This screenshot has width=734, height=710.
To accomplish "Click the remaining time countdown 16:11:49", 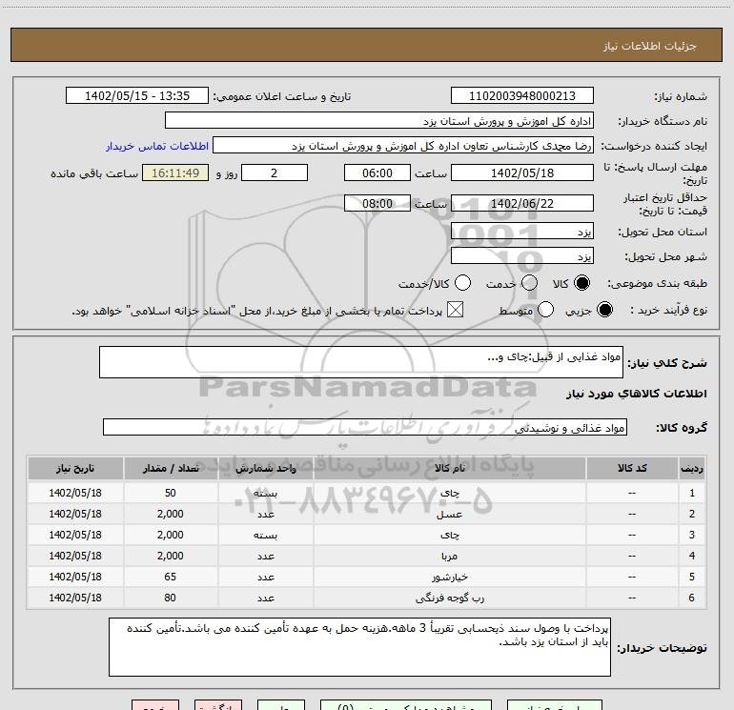I will click(175, 172).
